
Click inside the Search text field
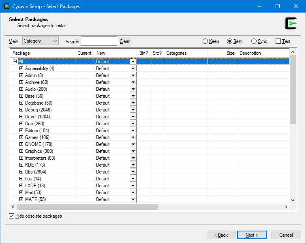[x=99, y=41]
